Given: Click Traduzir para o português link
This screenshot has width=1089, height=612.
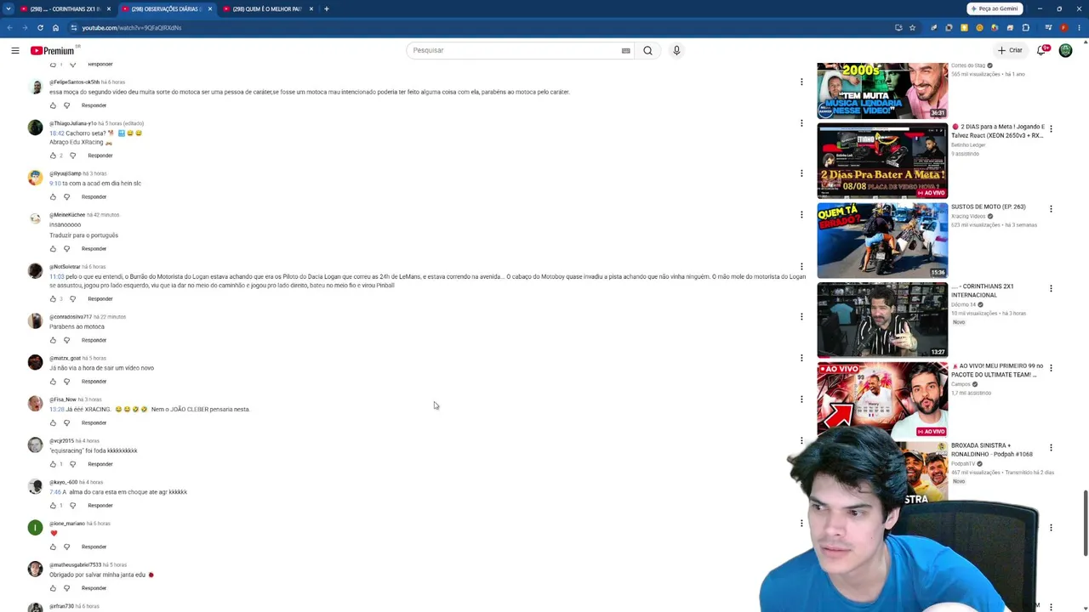Looking at the screenshot, I should point(83,235).
